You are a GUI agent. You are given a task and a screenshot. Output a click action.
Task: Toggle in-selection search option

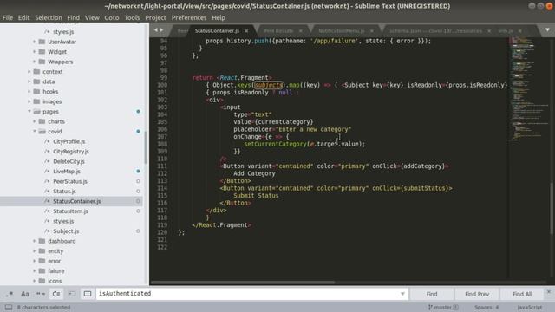click(72, 294)
